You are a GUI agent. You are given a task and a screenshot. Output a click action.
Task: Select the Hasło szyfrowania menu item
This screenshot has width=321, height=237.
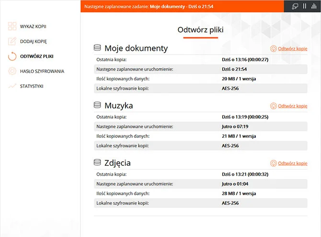point(42,71)
